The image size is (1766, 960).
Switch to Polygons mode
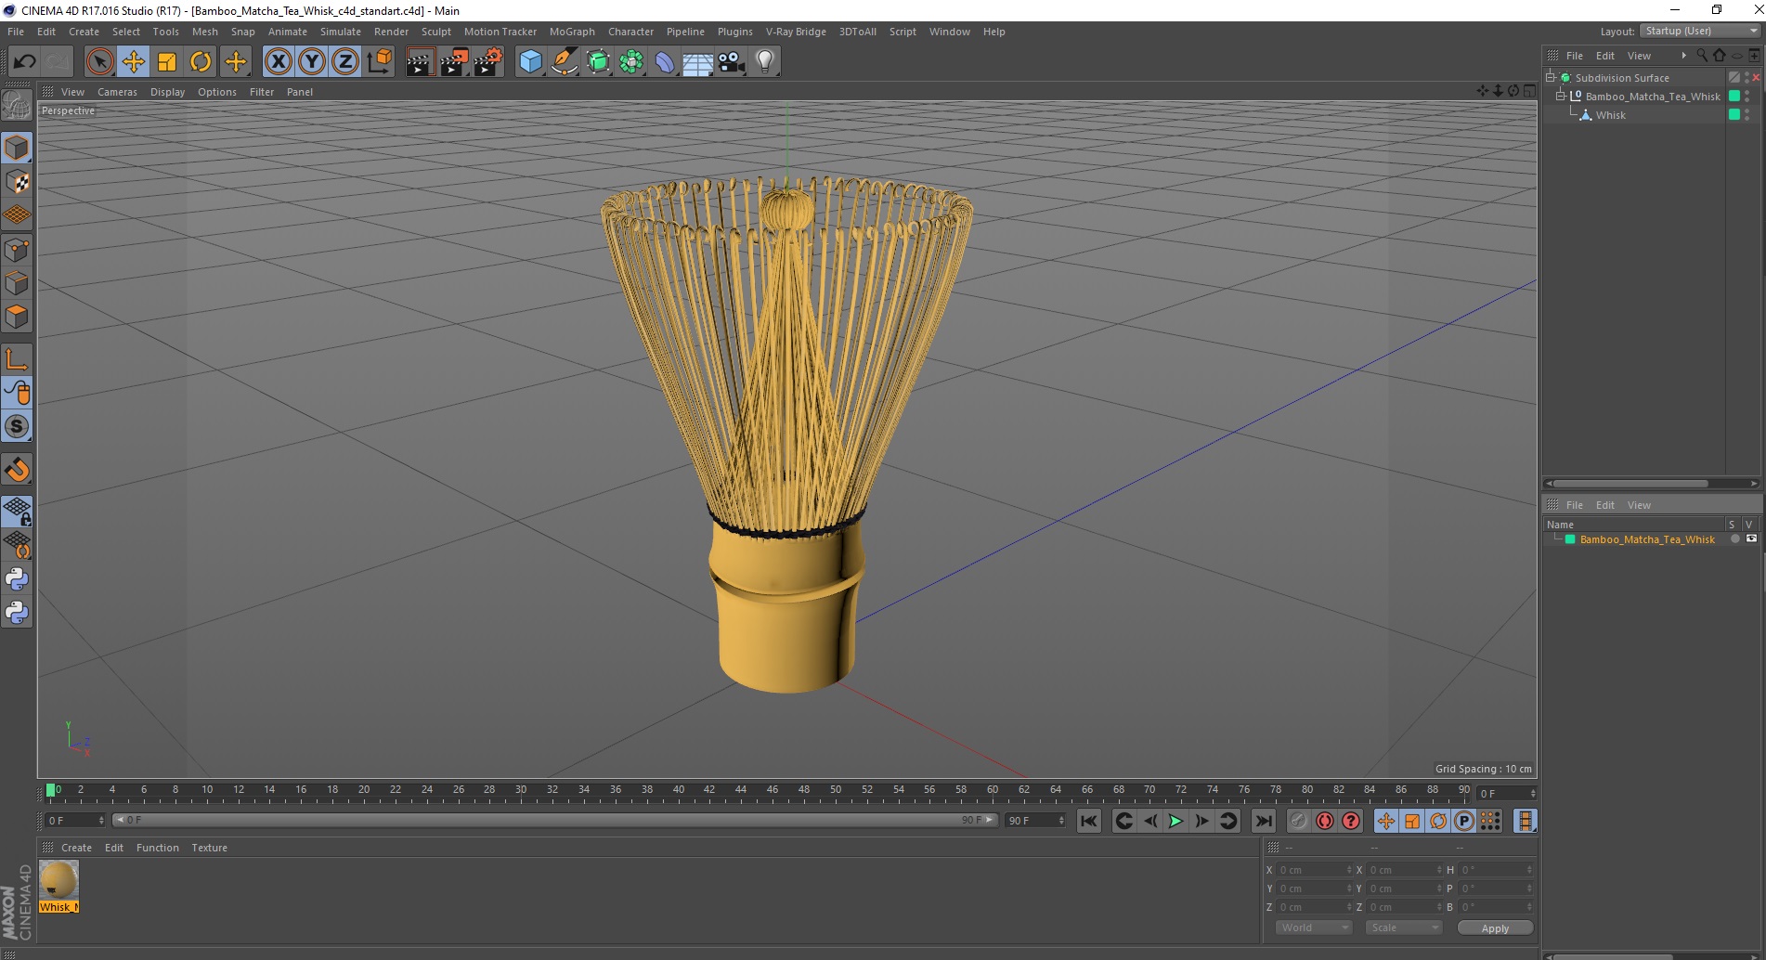click(17, 317)
